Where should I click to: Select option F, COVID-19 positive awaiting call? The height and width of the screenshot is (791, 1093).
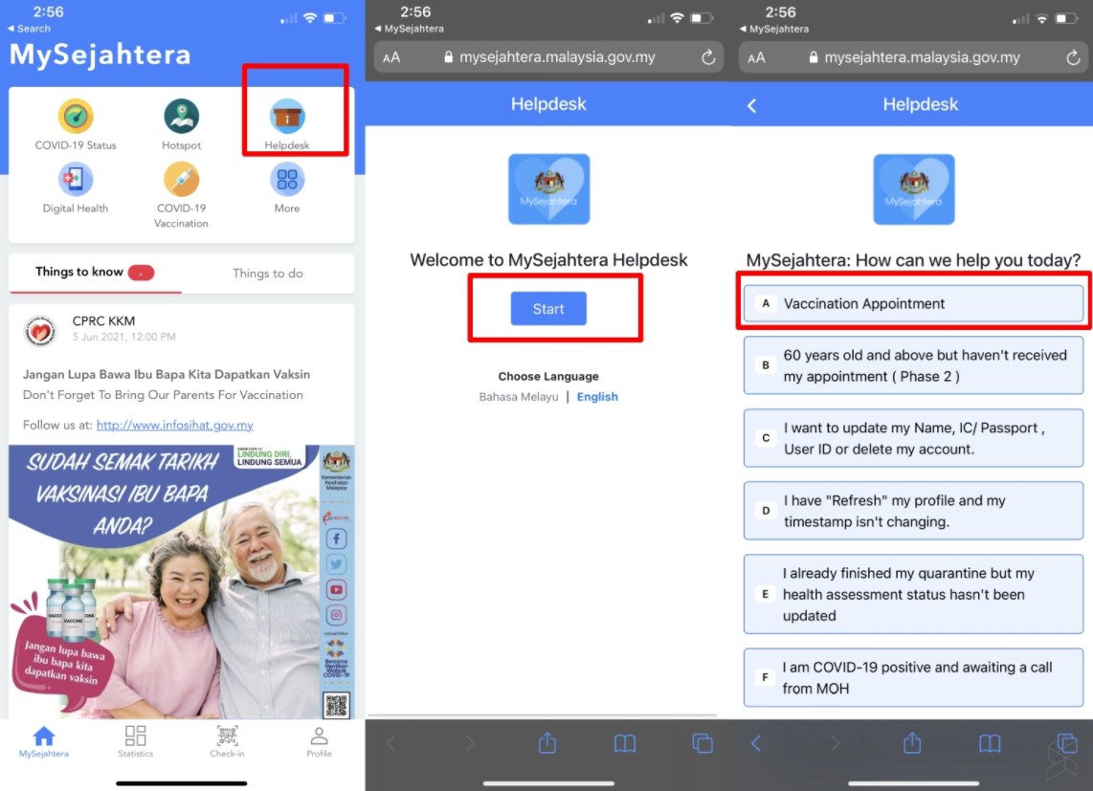(913, 677)
